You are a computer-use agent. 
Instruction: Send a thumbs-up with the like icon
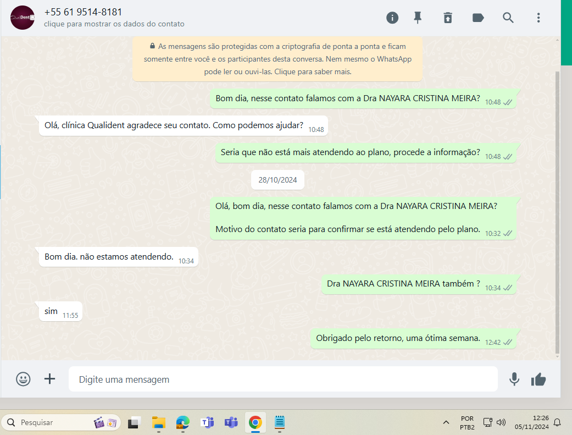538,379
